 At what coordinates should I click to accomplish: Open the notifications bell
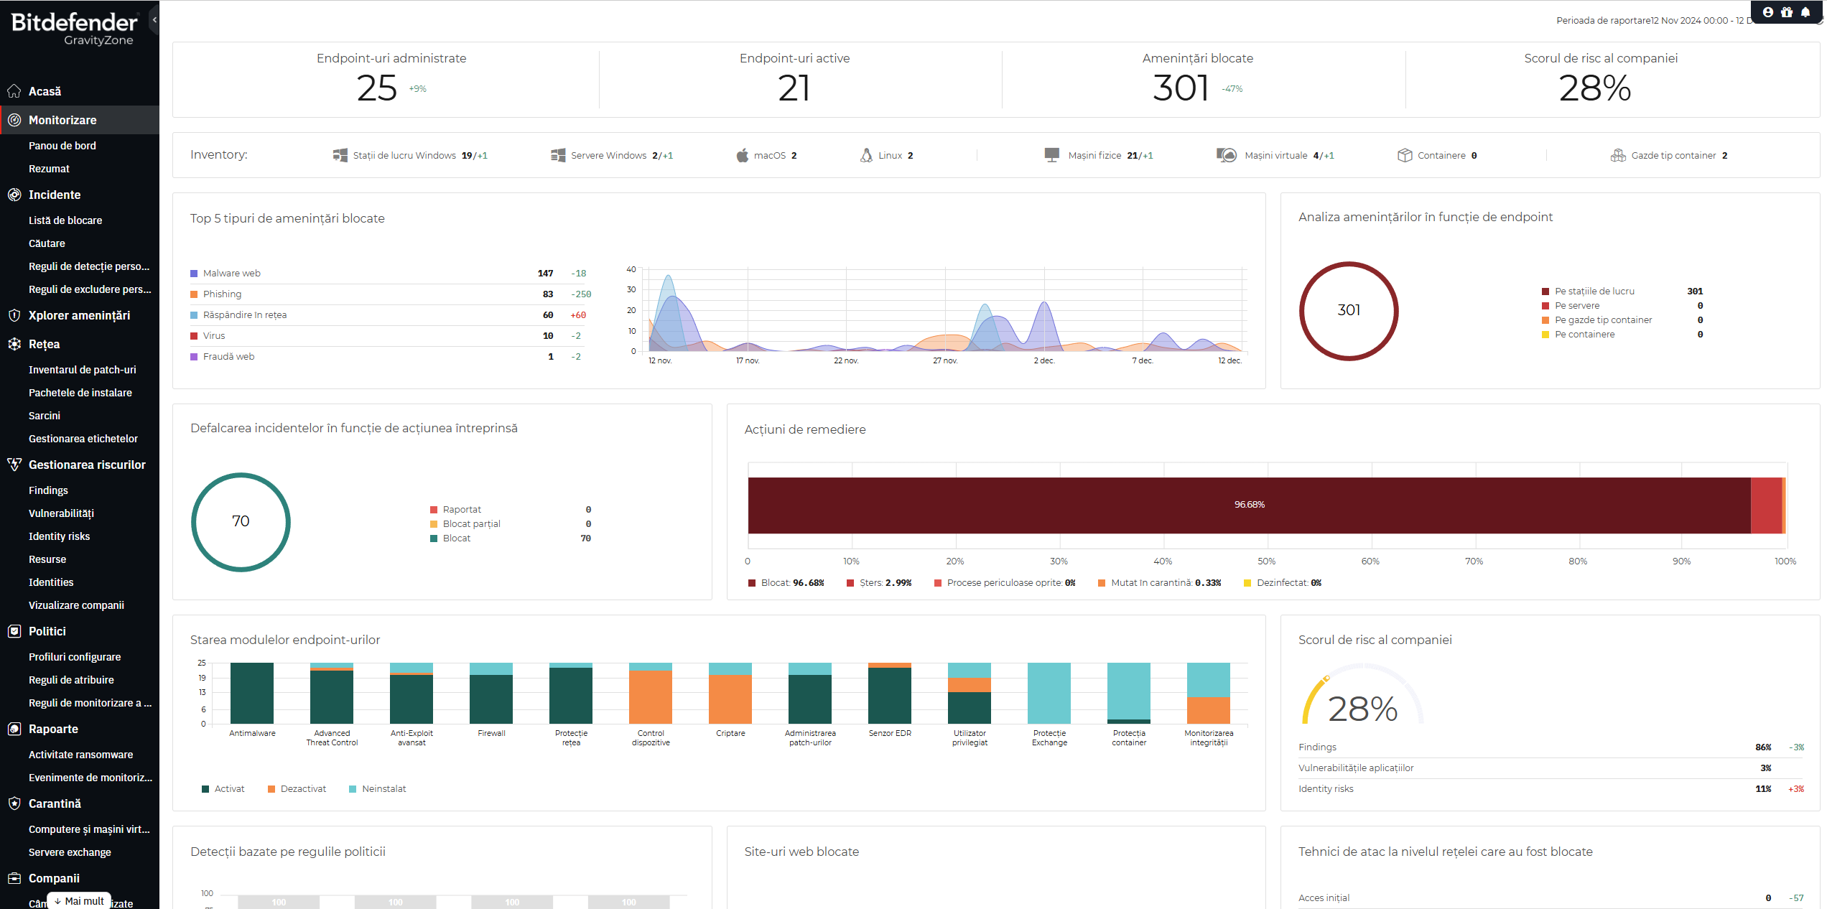click(1805, 12)
